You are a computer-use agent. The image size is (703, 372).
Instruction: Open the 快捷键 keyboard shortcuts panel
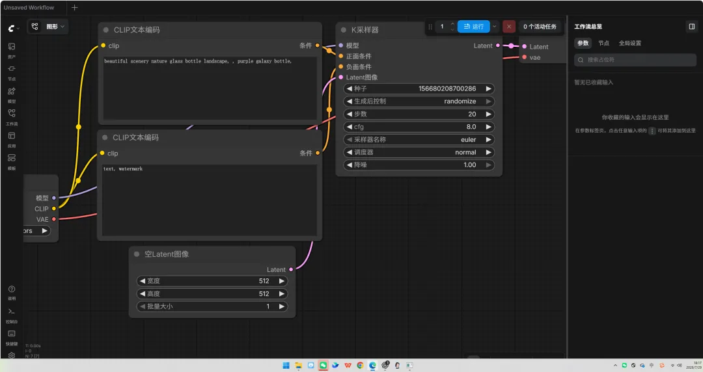12,337
